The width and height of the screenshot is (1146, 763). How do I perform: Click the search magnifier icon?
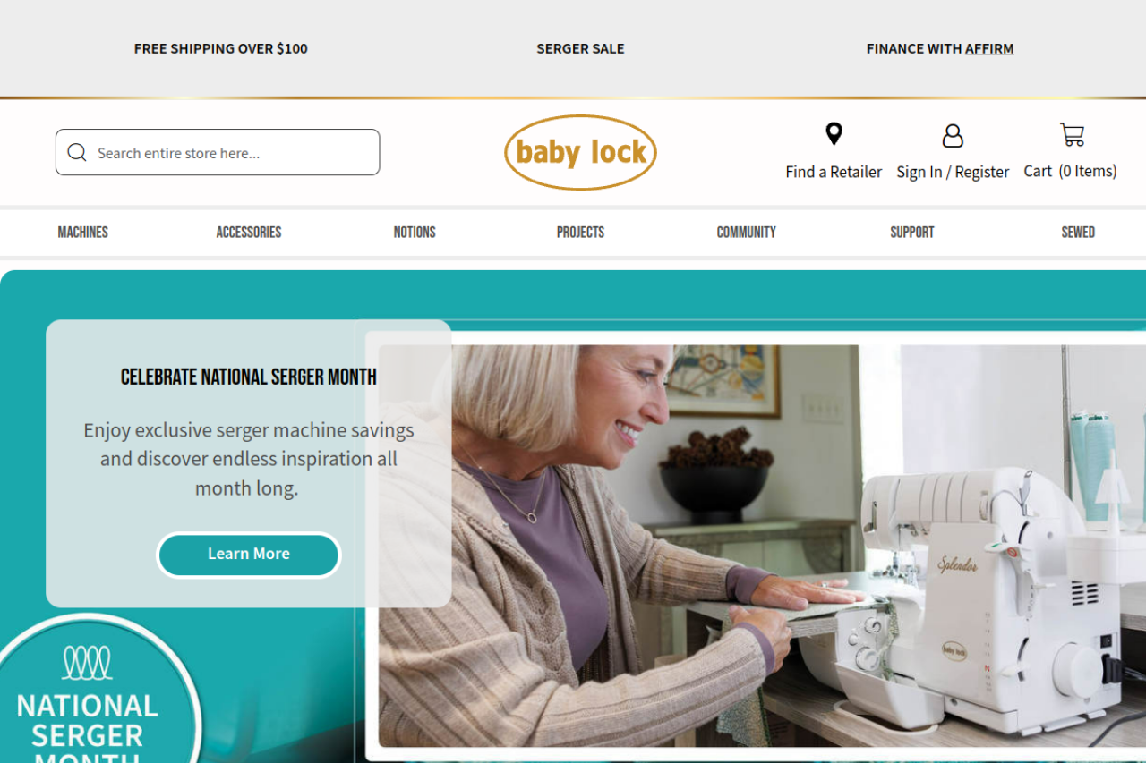(77, 153)
